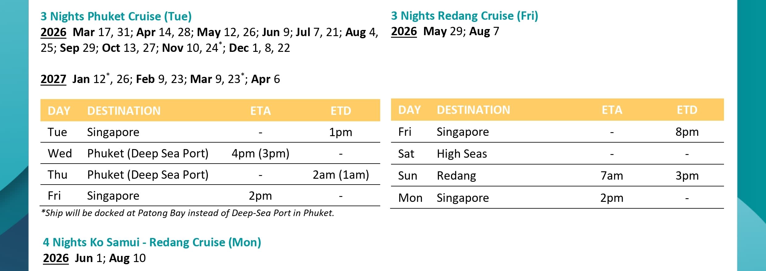This screenshot has height=271, width=766.
Task: Select the "Redang" destination on Sunday row
Action: tap(456, 176)
